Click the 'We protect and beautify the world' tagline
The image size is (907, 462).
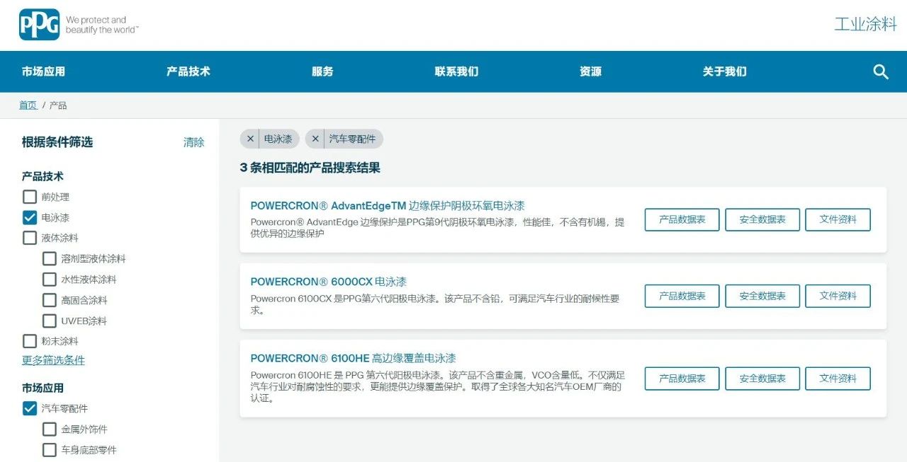click(102, 25)
